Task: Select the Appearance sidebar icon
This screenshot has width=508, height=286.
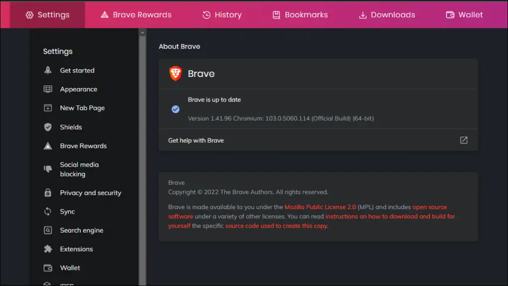Action: point(48,89)
